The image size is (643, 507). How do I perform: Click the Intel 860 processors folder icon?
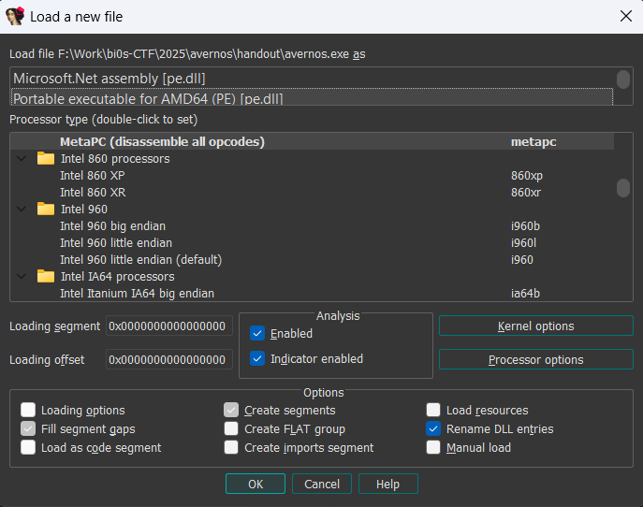[46, 159]
